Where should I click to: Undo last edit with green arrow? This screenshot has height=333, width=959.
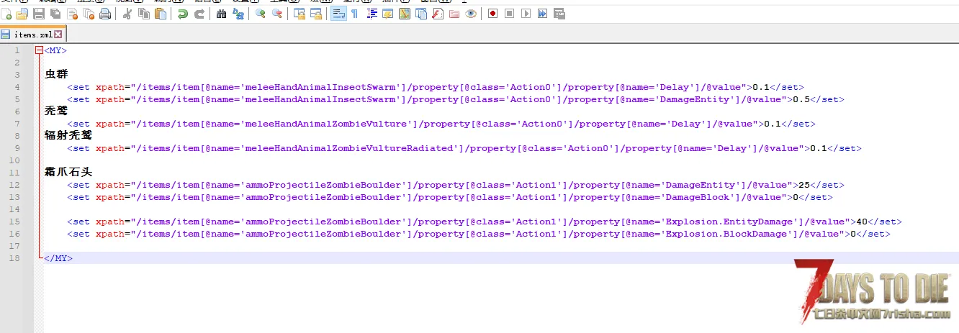point(183,14)
